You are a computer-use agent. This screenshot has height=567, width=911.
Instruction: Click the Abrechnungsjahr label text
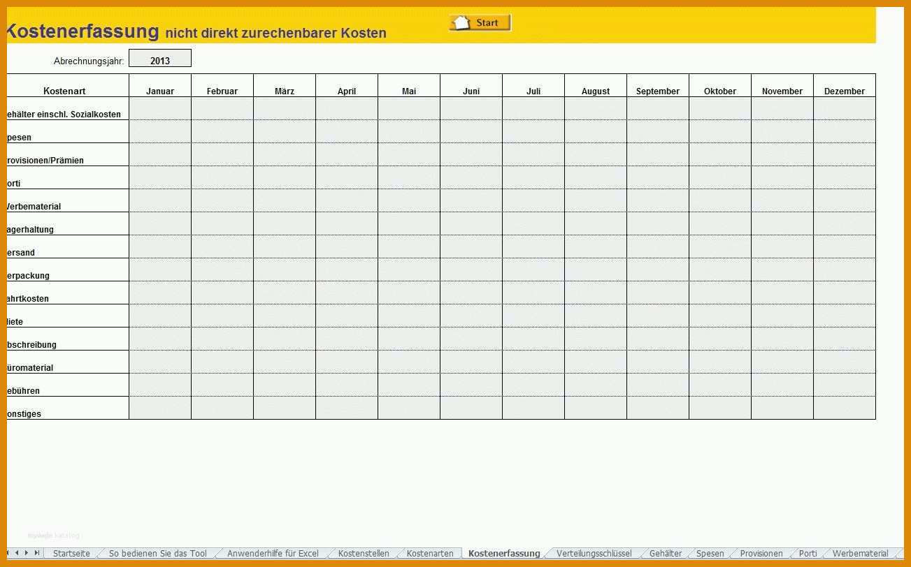click(x=89, y=61)
